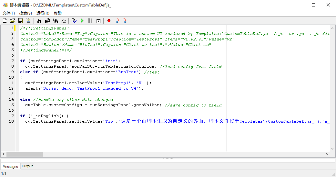This screenshot has width=336, height=177.
Task: Click '//load config from field' comment
Action: [x=191, y=67]
